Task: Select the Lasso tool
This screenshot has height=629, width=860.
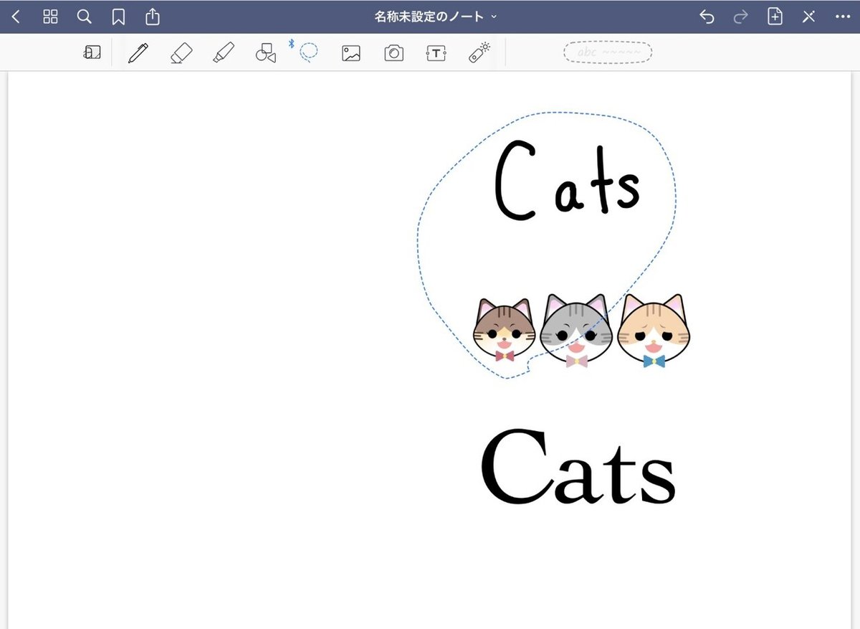Action: (x=308, y=52)
